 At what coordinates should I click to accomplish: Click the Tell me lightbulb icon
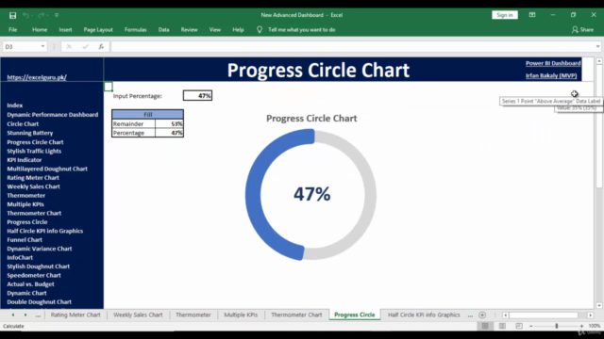260,29
